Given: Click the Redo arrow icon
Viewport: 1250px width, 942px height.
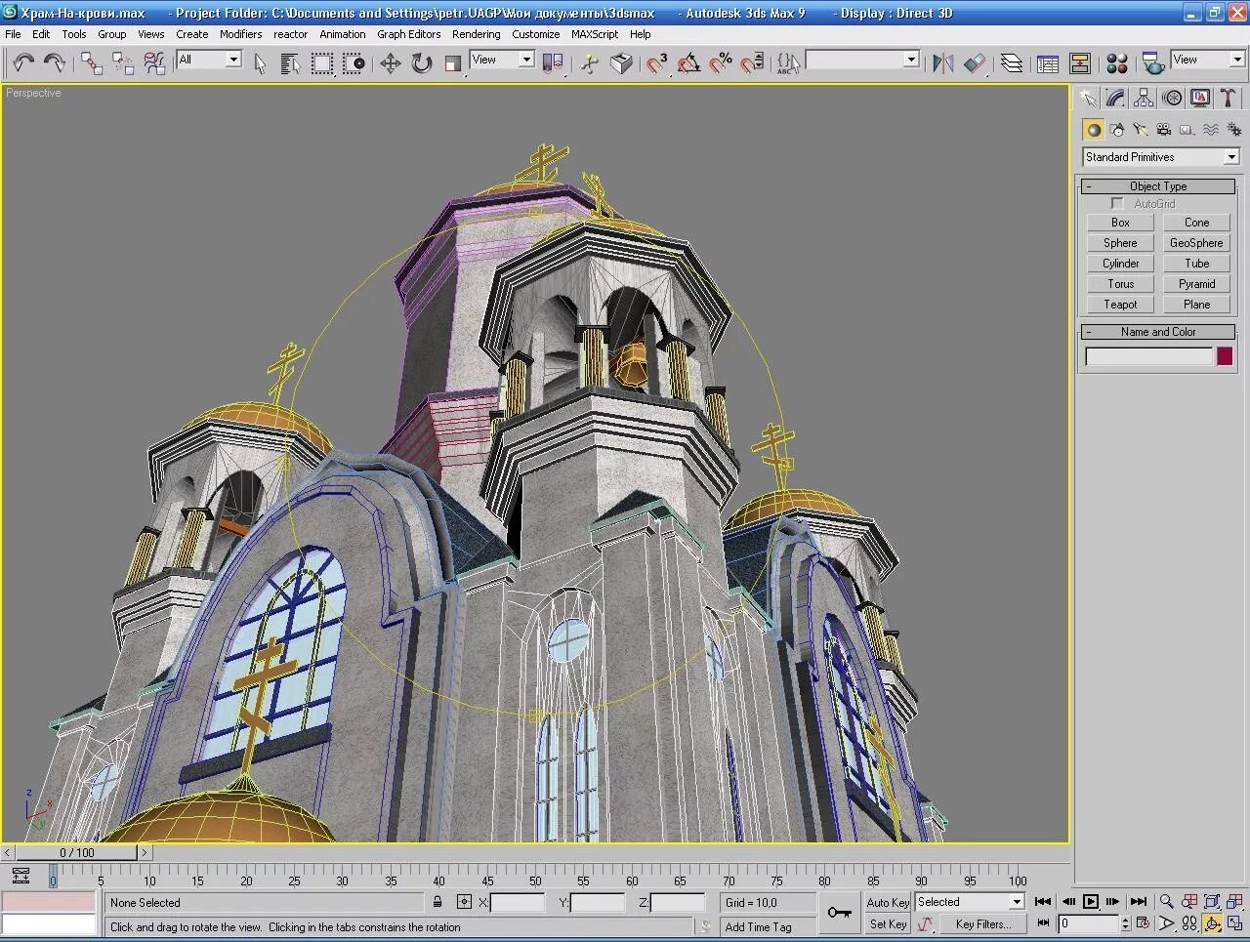Looking at the screenshot, I should click(55, 63).
